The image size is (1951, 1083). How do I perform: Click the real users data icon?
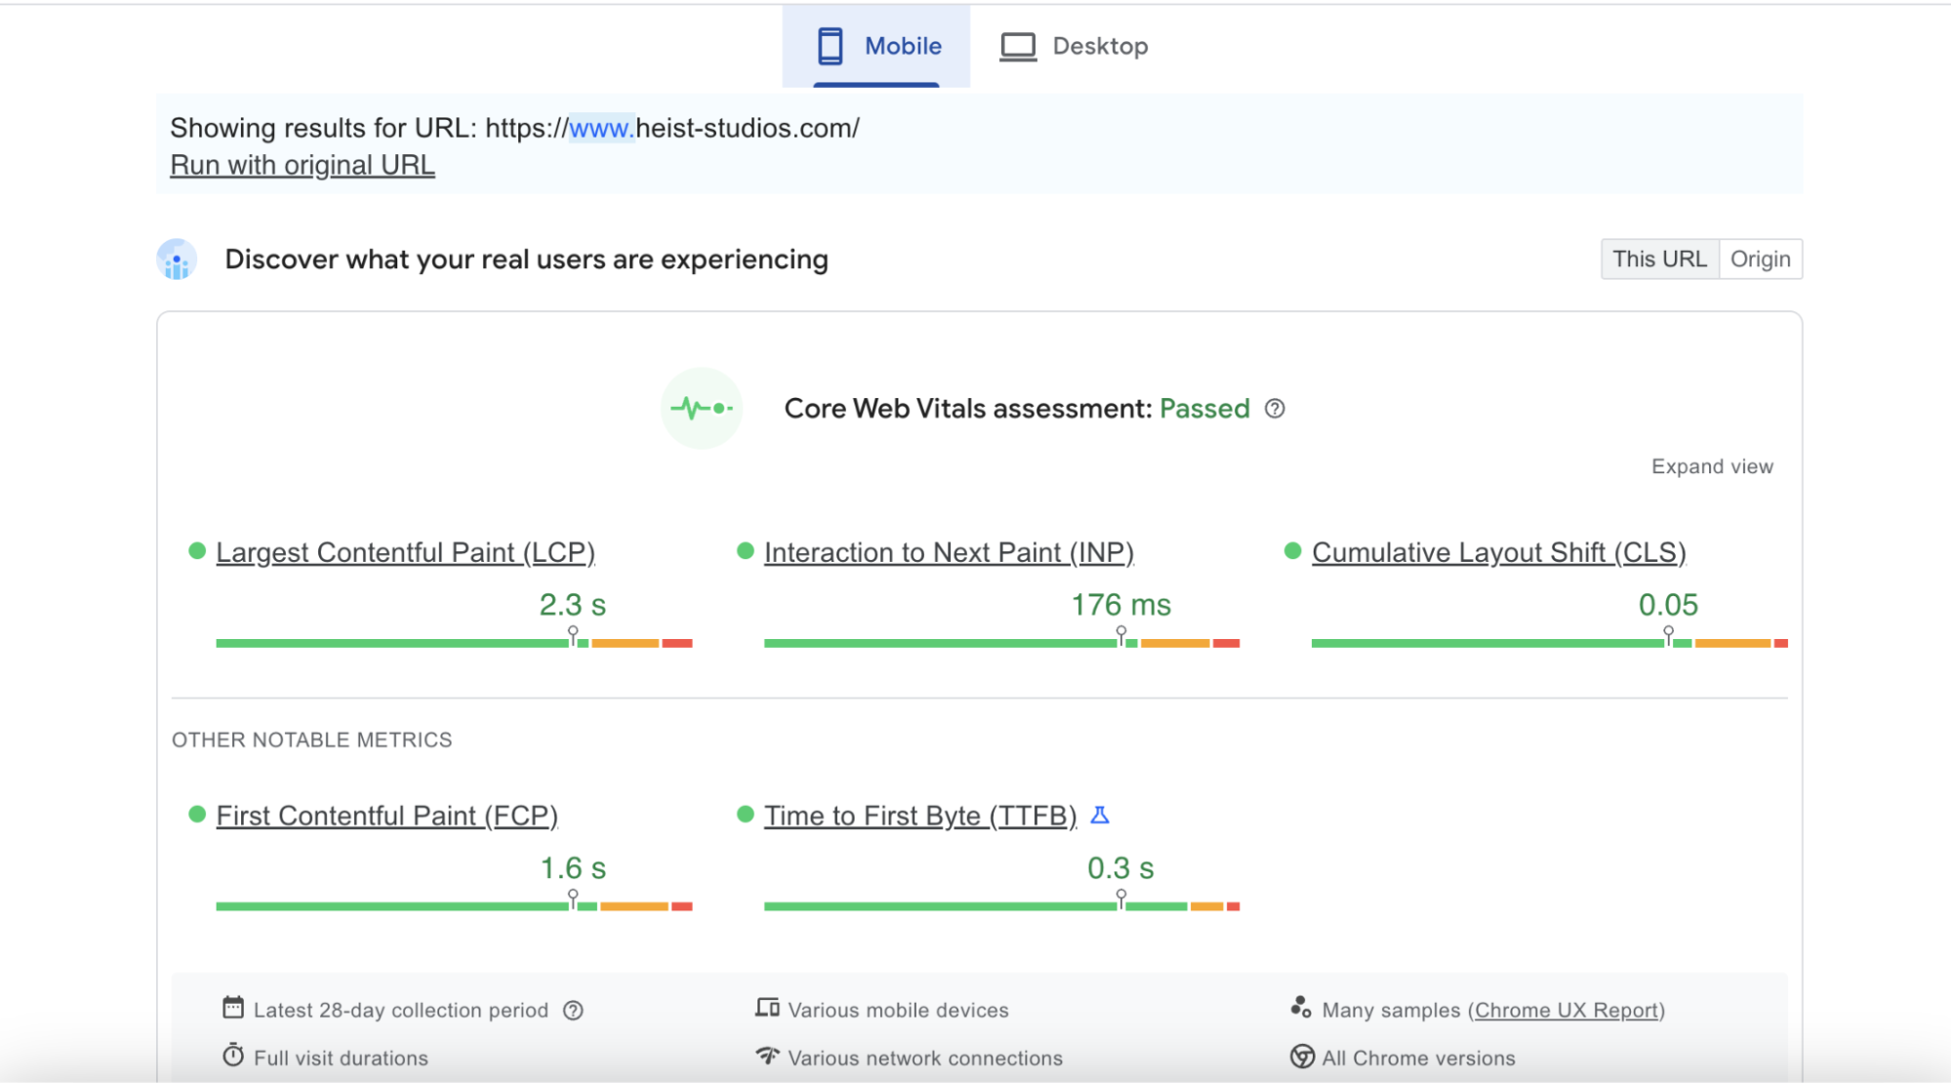pyautogui.click(x=177, y=260)
